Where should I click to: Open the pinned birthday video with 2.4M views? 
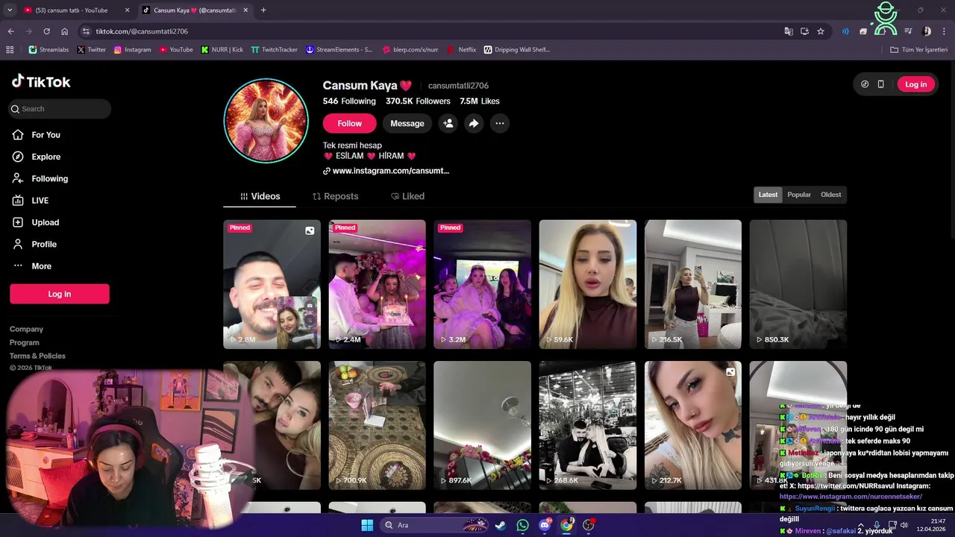tap(377, 284)
